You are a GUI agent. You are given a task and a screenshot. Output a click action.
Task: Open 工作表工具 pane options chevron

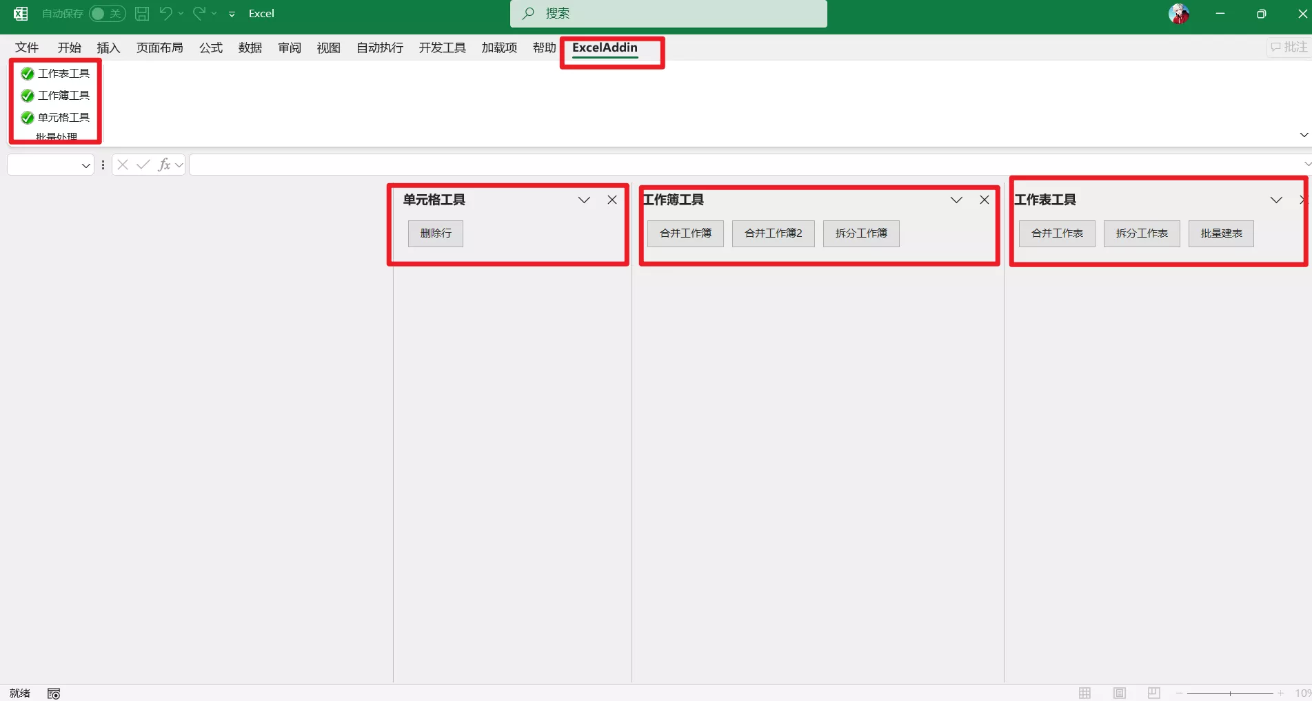(x=1276, y=200)
